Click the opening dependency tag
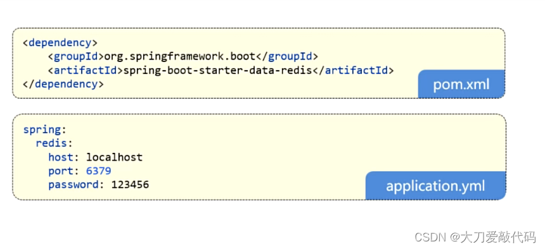 (x=60, y=43)
